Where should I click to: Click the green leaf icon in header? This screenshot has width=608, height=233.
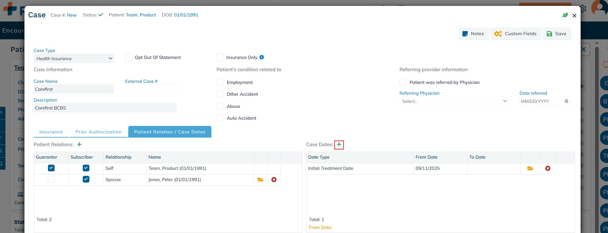click(565, 15)
